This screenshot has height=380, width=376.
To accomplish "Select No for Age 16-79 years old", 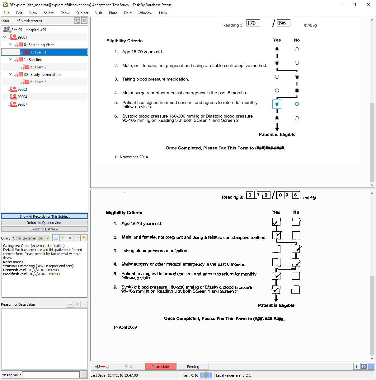I will 297,49.
